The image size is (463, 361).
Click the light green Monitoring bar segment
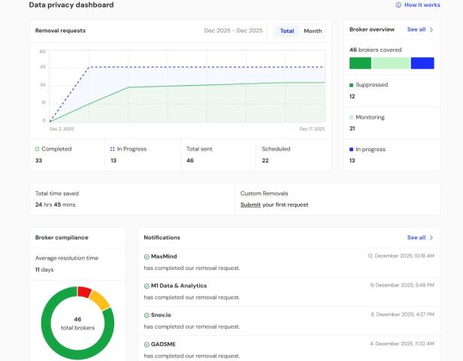pos(391,63)
